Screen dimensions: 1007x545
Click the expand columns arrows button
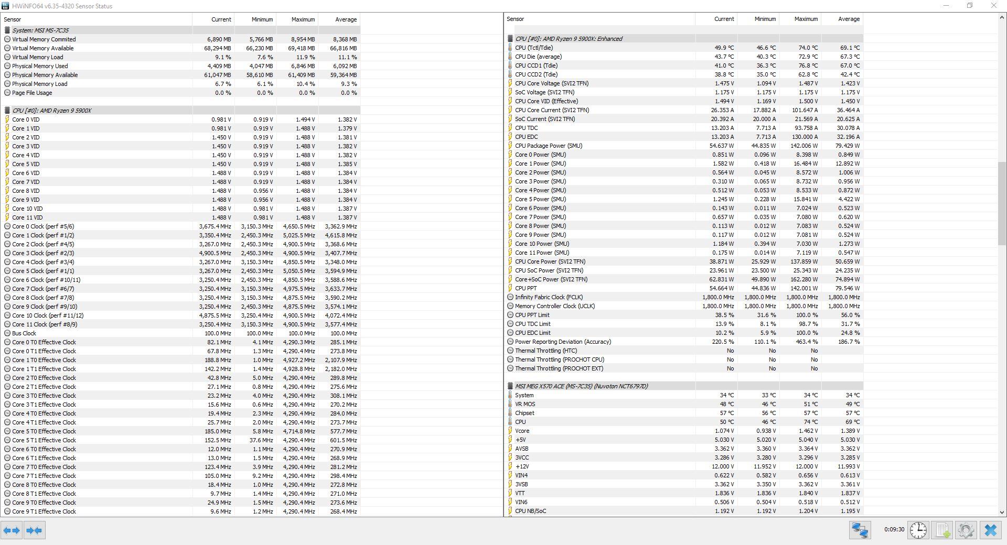pyautogui.click(x=12, y=530)
